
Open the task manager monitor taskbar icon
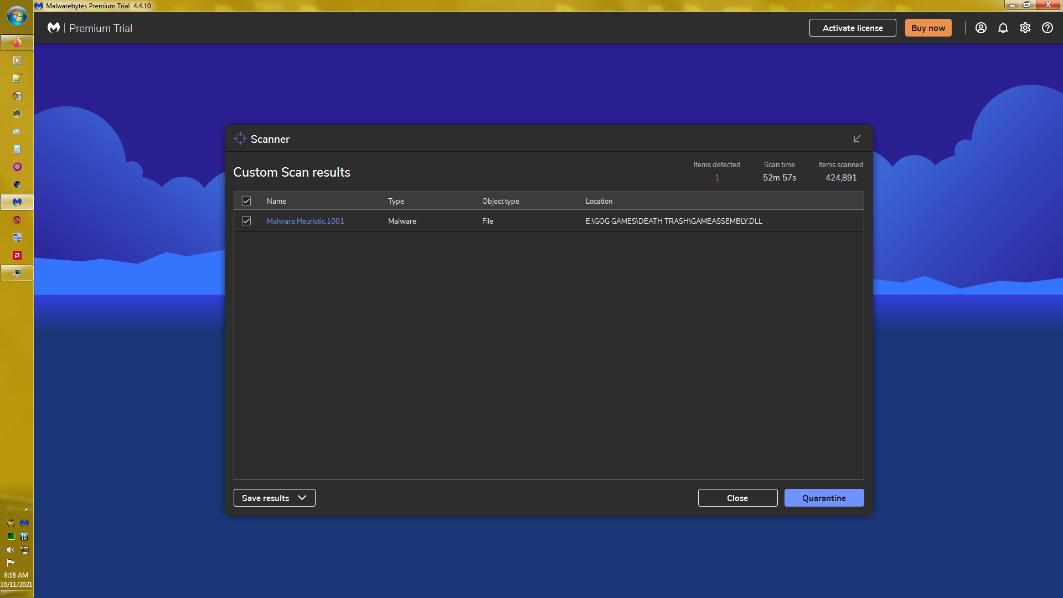(x=17, y=273)
